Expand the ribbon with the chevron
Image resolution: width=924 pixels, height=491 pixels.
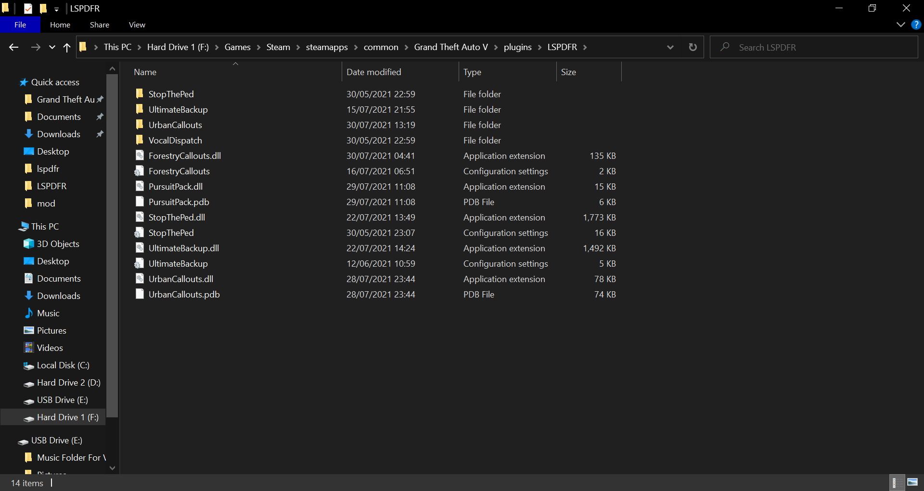900,25
